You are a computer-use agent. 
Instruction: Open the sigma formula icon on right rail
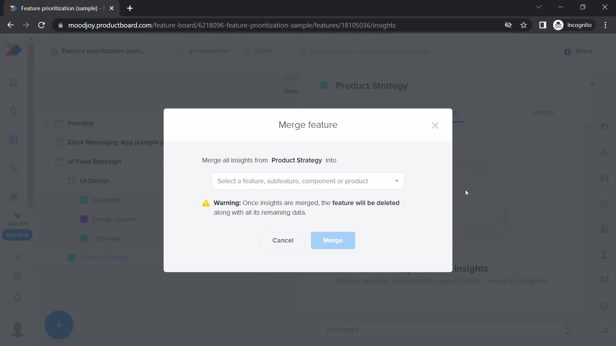coord(604,255)
